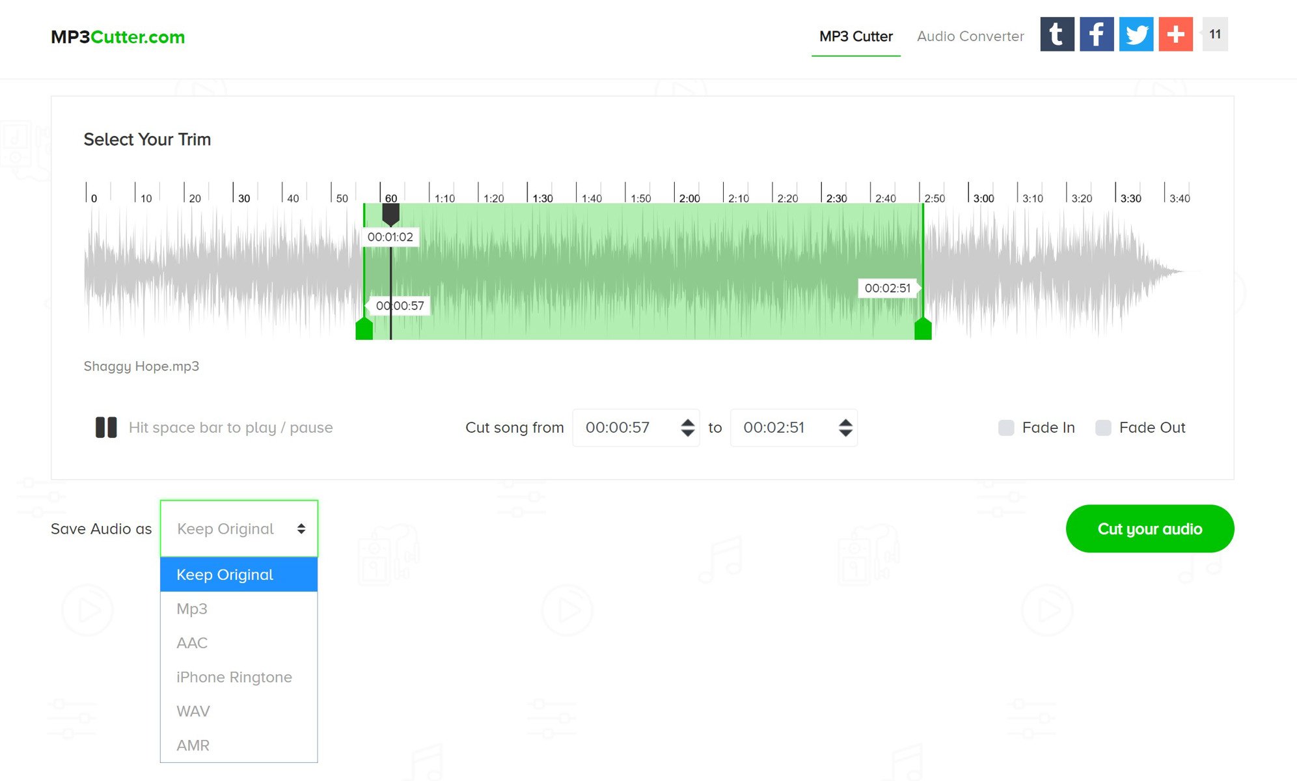The image size is (1297, 781).
Task: Increase end time with up arrow
Action: click(845, 422)
